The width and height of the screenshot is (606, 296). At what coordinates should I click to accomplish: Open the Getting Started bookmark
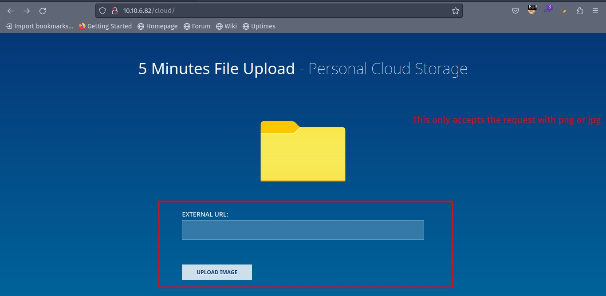point(105,26)
